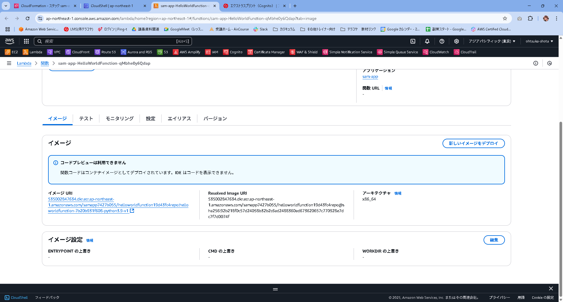Open Cognito shortcut in favorites bar
The width and height of the screenshot is (563, 302).
233,52
